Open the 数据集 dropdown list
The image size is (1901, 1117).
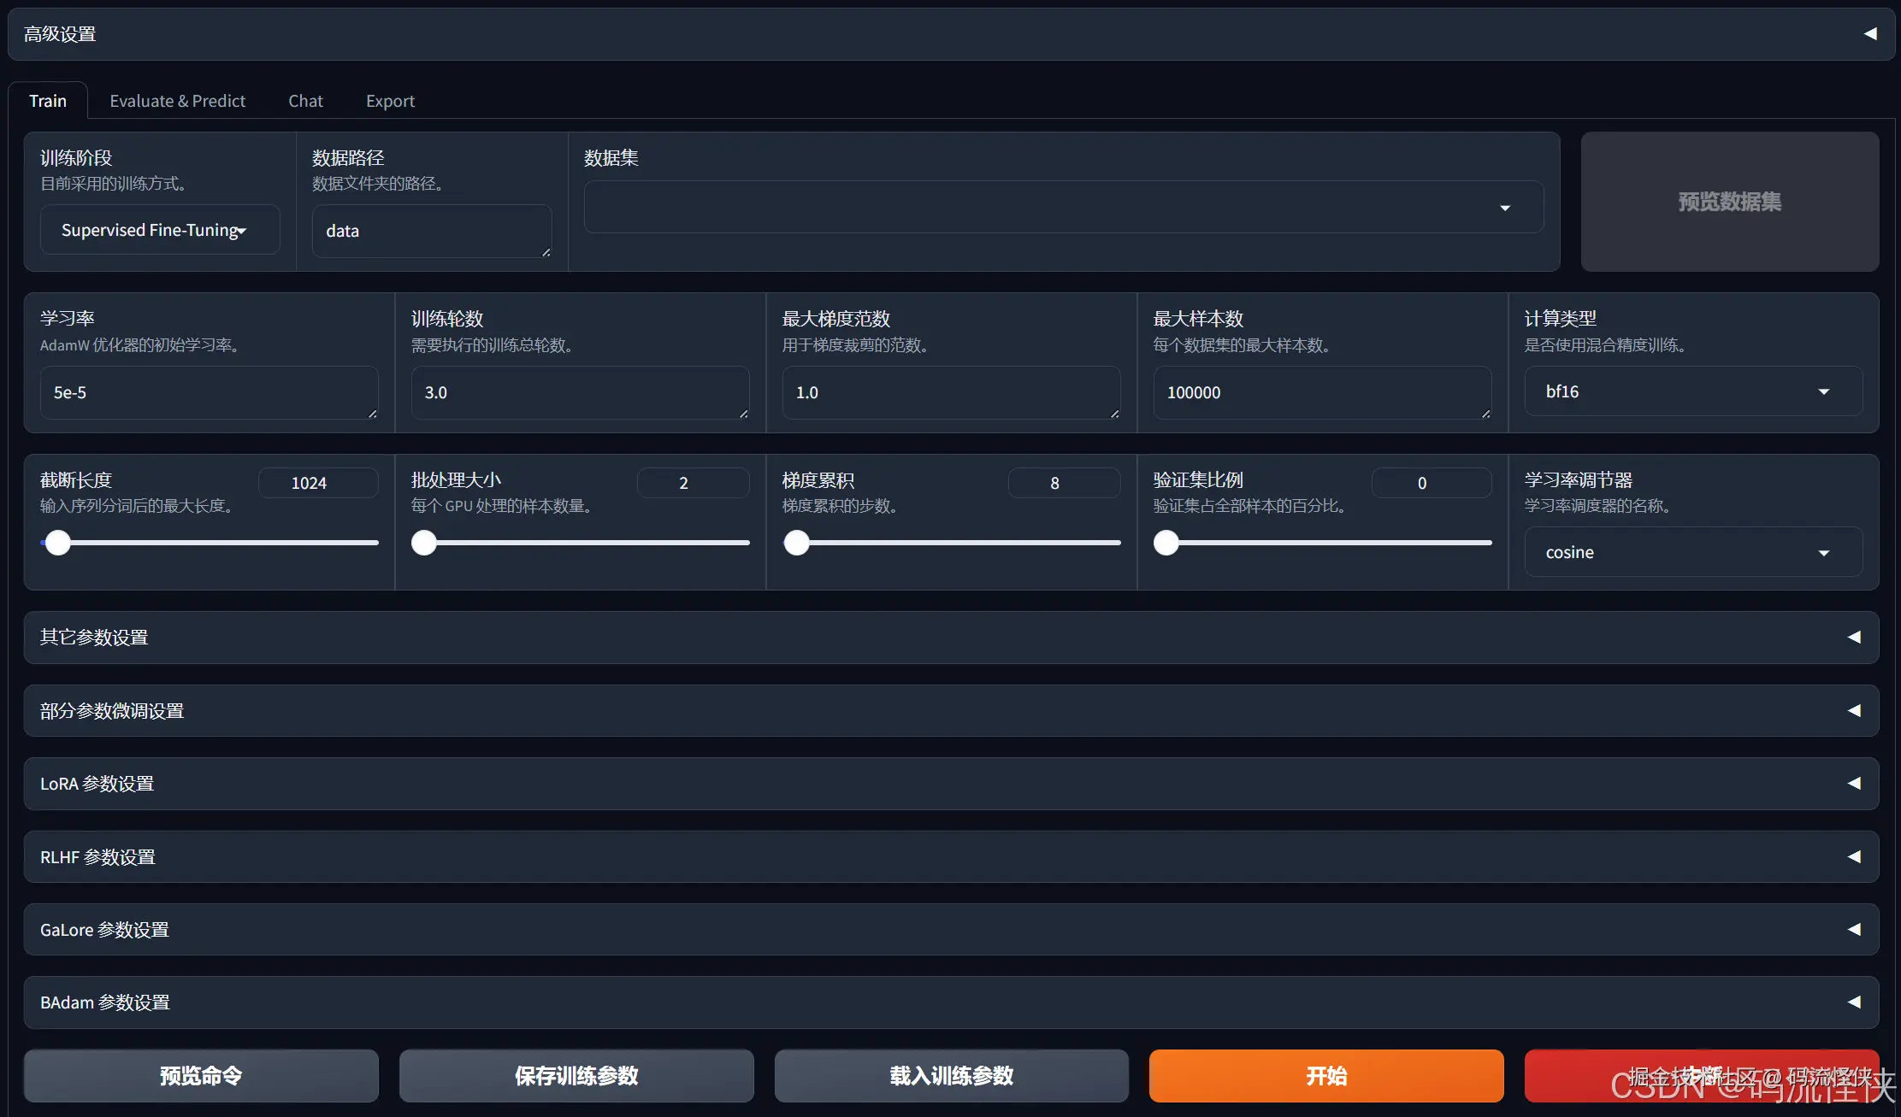point(1063,208)
